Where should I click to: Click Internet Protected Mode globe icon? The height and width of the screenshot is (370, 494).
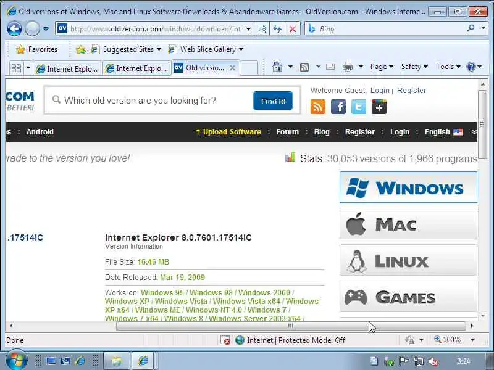(240, 340)
